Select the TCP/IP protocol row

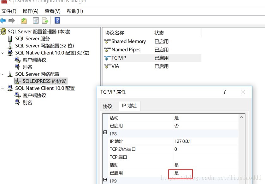pyautogui.click(x=152, y=58)
